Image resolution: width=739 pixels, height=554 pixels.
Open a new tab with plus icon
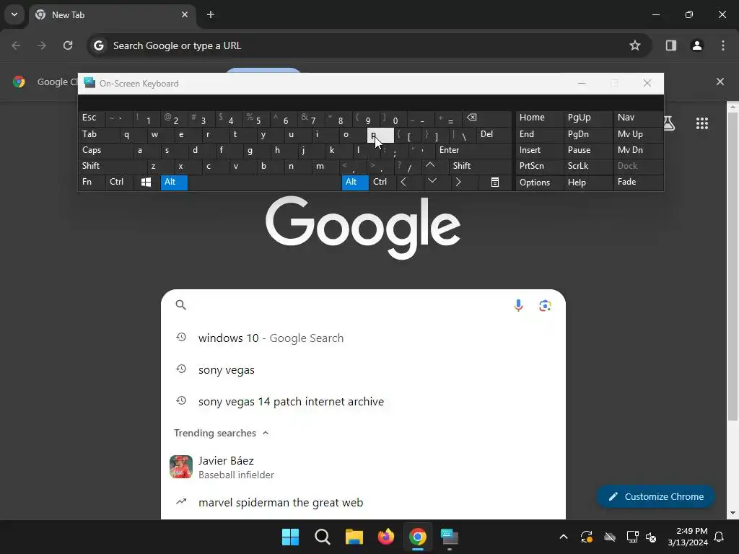[x=211, y=14]
